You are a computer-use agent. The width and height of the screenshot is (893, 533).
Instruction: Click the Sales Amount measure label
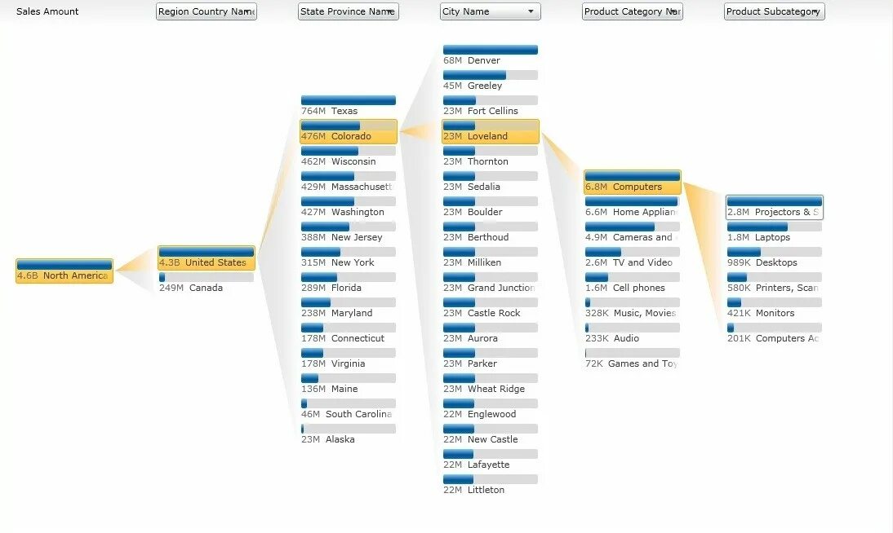(47, 11)
